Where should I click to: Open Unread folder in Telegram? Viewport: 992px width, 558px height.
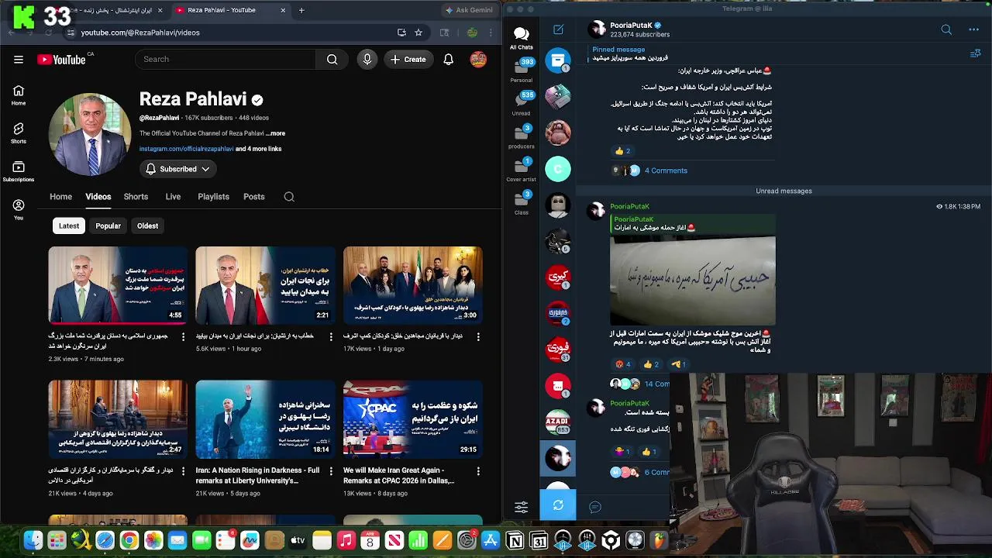tap(522, 103)
